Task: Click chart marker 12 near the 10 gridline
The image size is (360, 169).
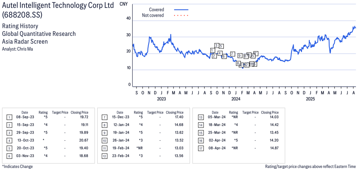Action: pyautogui.click(x=247, y=65)
